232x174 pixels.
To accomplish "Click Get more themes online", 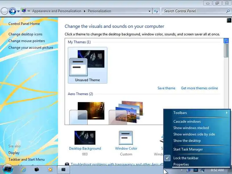I will pos(200,88).
